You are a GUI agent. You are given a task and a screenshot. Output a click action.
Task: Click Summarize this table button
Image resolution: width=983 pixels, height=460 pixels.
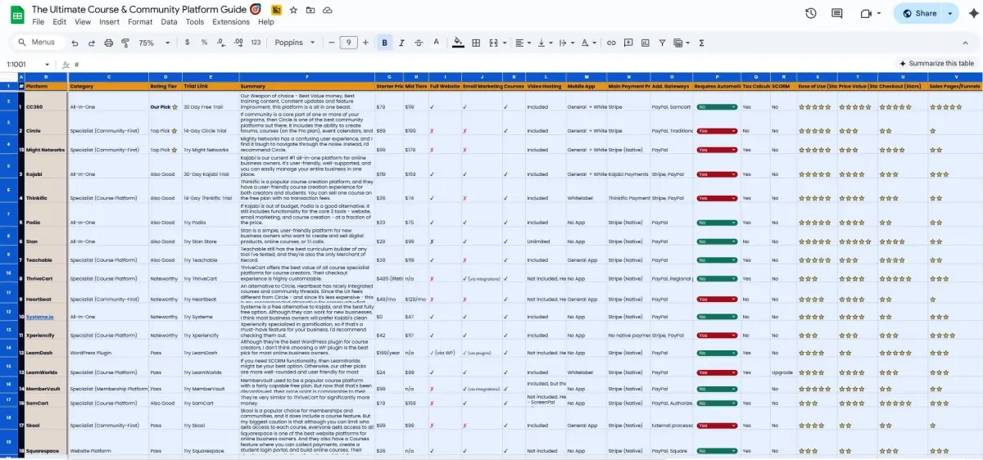(x=936, y=63)
